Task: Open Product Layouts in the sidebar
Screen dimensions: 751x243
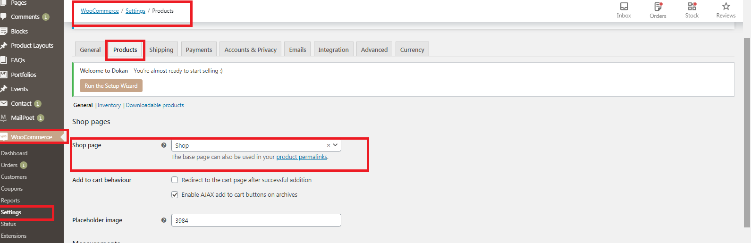Action: pyautogui.click(x=32, y=46)
